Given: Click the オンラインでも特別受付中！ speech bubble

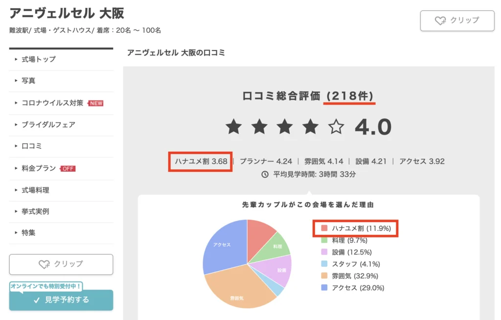Looking at the screenshot, I should point(46,286).
